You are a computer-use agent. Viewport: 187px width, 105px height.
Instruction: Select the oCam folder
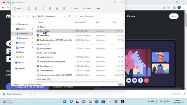click(21, 57)
